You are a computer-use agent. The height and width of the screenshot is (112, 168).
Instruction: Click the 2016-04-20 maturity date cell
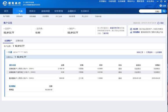pos(156,78)
